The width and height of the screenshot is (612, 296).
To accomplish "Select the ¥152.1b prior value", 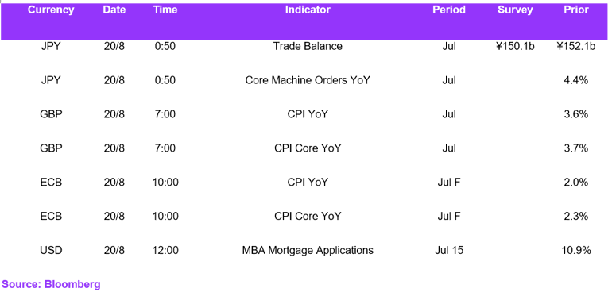I will tap(576, 46).
